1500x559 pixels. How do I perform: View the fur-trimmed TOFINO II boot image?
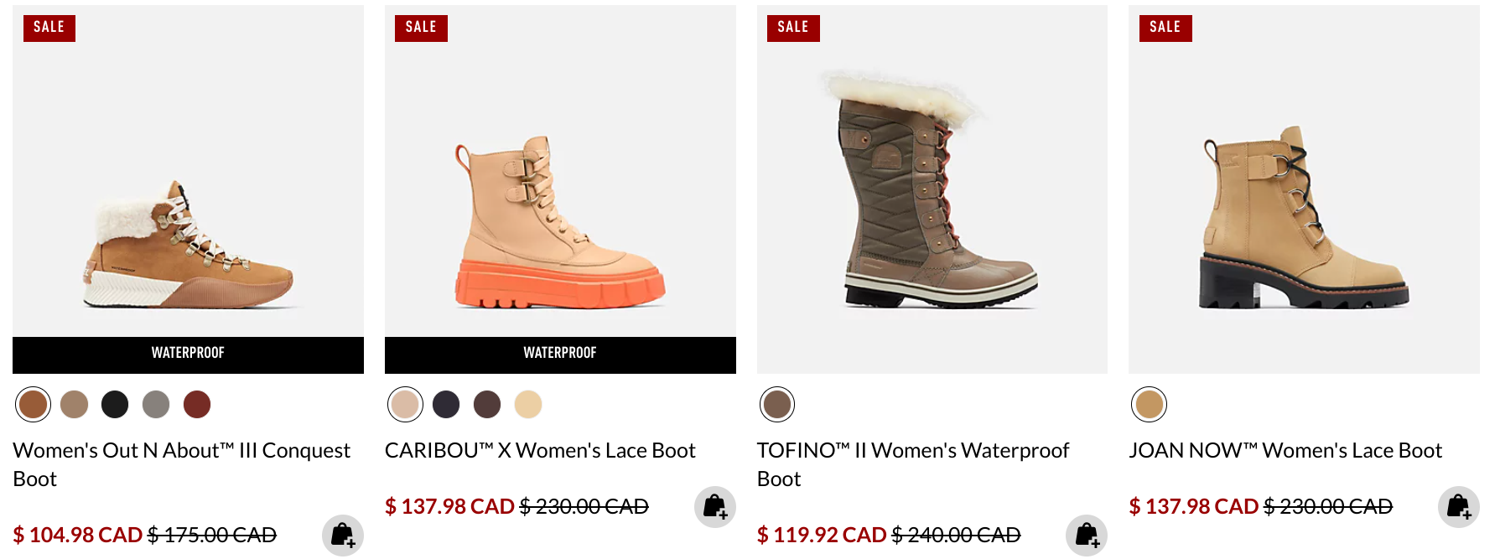[932, 189]
